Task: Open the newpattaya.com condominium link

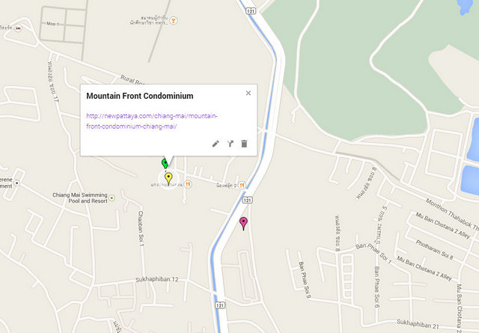Action: pyautogui.click(x=152, y=121)
